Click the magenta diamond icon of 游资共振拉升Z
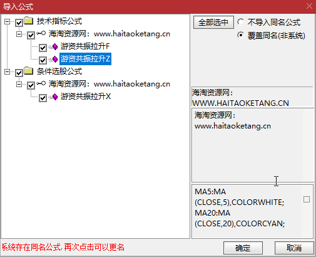316x257 pixels. tap(55, 60)
